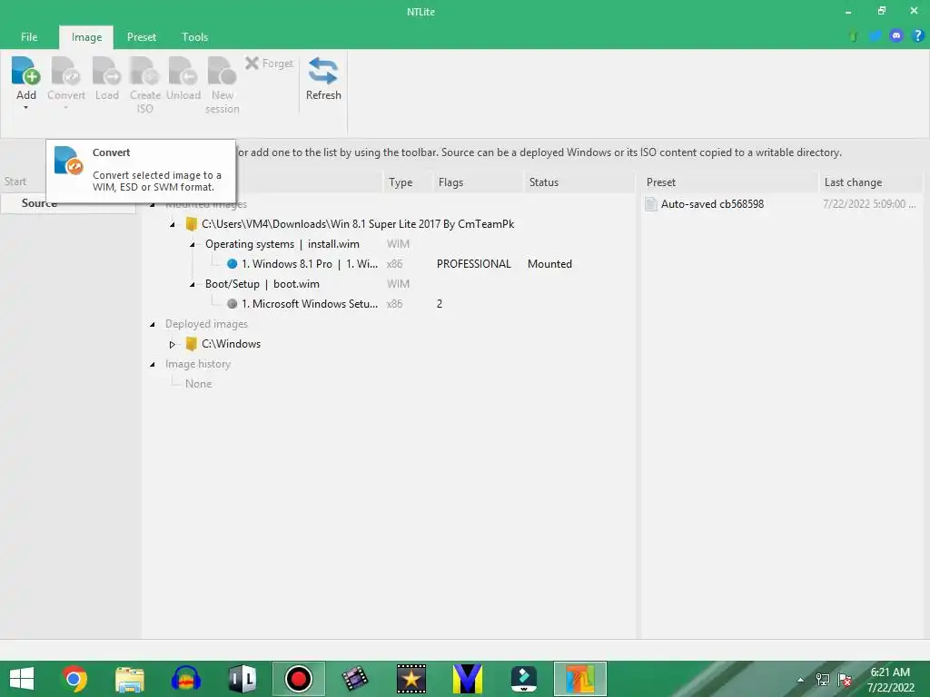Expand the C:\Windows deployed image node
Viewport: 930px width, 697px height.
tap(173, 344)
